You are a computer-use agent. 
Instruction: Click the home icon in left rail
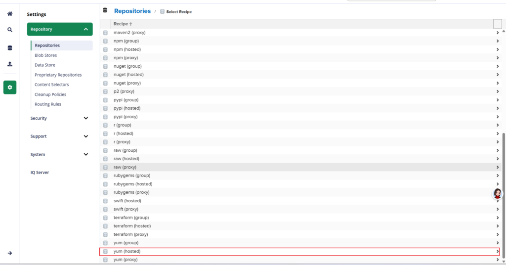pyautogui.click(x=10, y=14)
